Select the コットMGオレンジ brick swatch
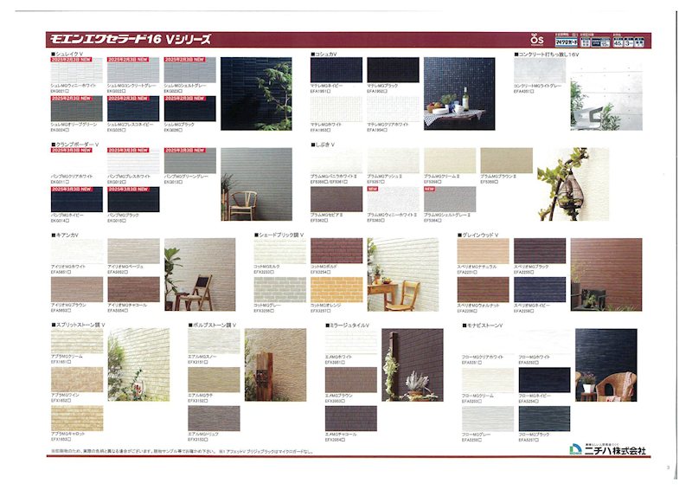Viewport: 692px width, 490px height. [x=336, y=290]
